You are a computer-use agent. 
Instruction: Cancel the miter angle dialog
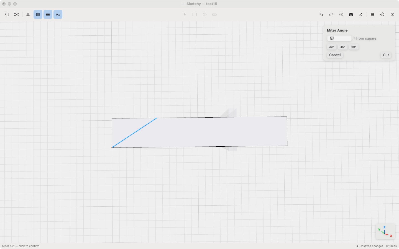pyautogui.click(x=335, y=55)
